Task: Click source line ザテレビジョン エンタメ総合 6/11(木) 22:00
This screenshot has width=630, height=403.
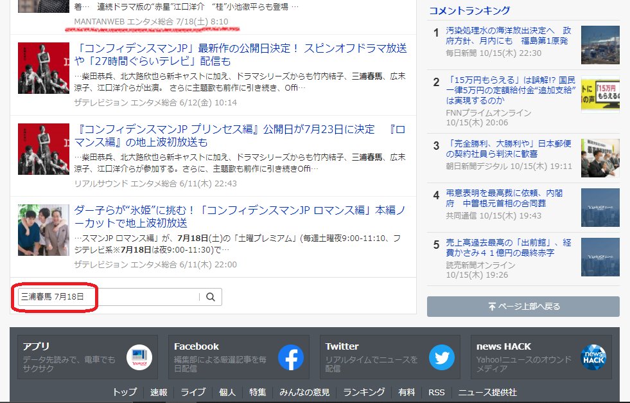Action: (x=155, y=264)
